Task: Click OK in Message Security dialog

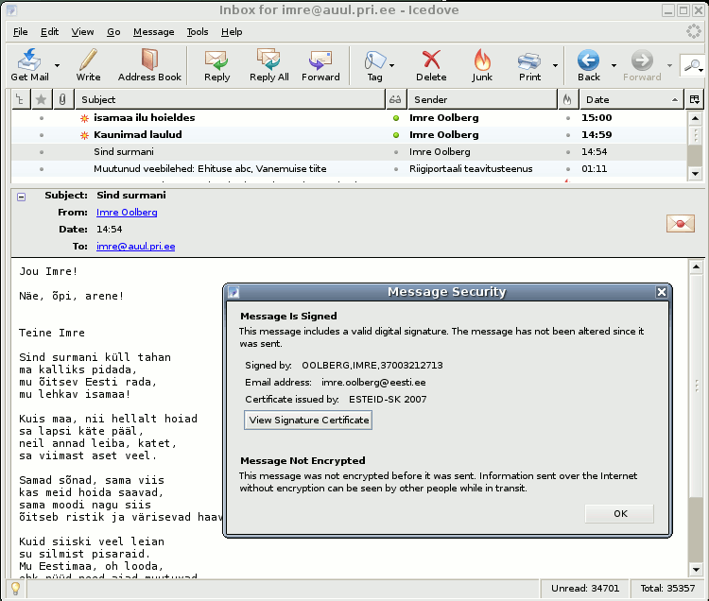Action: point(619,513)
